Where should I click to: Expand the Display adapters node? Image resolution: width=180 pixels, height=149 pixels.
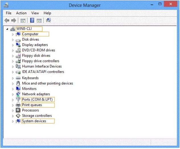tap(13, 45)
